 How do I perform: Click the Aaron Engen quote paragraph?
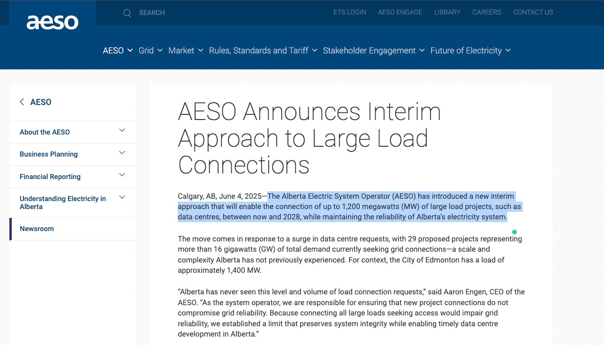tap(351, 313)
